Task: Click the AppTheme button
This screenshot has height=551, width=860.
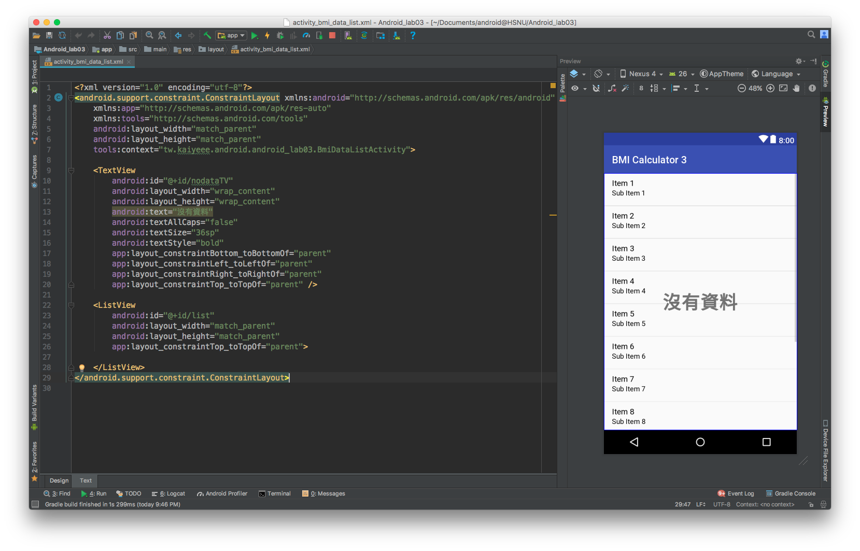Action: [x=722, y=74]
